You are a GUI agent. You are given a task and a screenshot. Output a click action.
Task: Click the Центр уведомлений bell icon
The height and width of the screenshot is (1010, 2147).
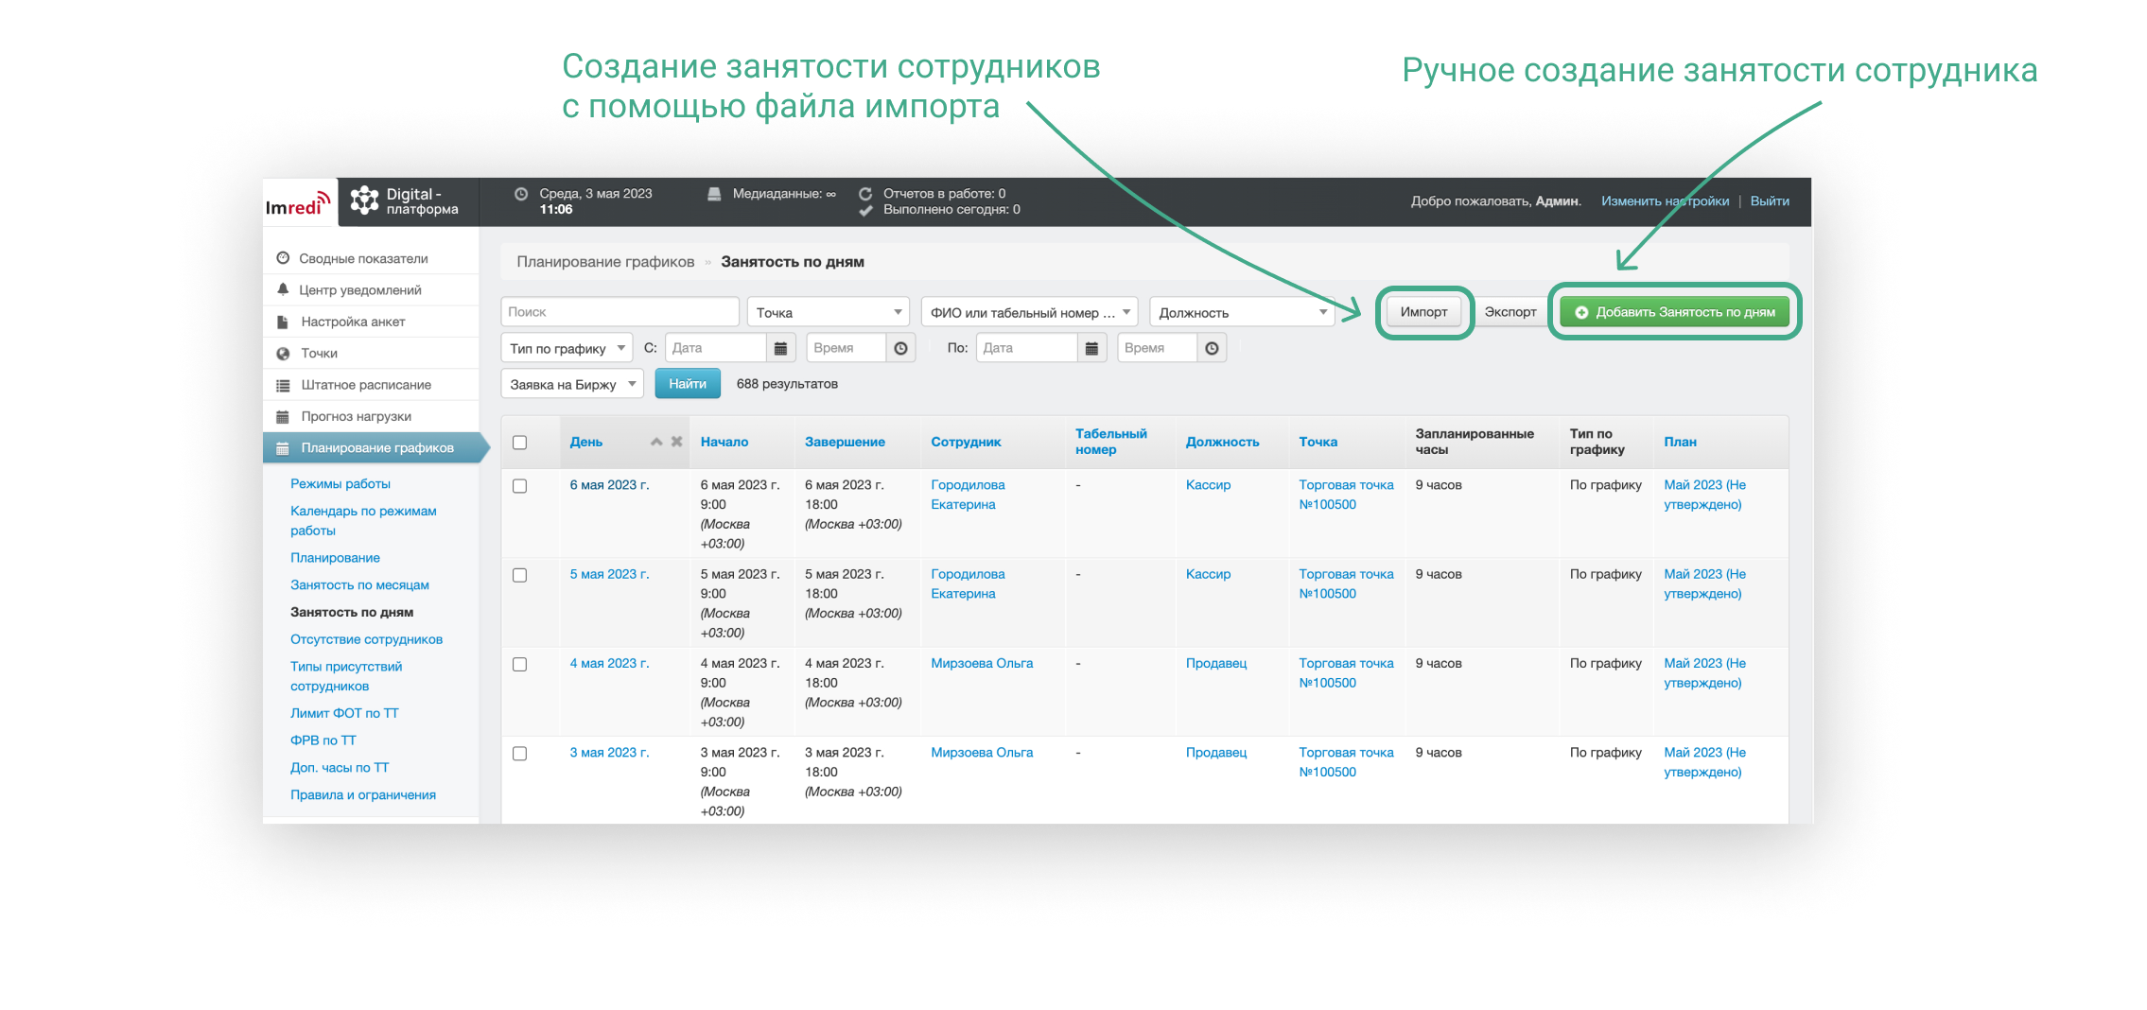pyautogui.click(x=283, y=289)
